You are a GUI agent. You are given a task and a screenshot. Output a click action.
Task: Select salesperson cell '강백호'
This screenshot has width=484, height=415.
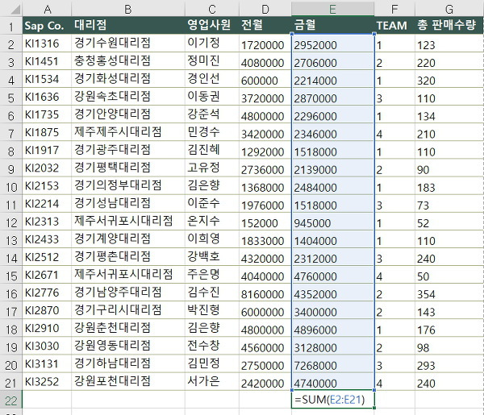(x=212, y=257)
